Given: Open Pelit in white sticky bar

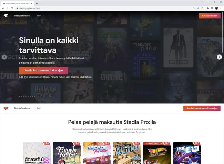Looking at the screenshot, I should tap(39, 108).
